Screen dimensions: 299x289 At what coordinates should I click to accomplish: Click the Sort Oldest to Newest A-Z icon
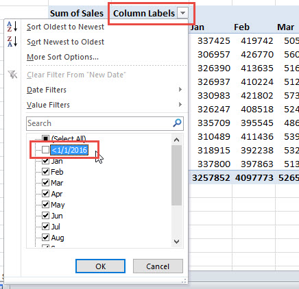point(12,27)
